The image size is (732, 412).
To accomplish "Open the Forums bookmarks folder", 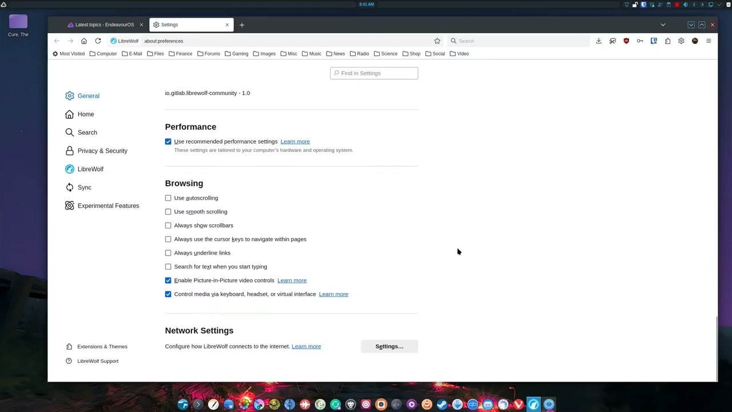I will [208, 54].
